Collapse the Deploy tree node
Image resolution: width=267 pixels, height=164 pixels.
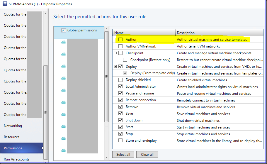[x=115, y=67]
